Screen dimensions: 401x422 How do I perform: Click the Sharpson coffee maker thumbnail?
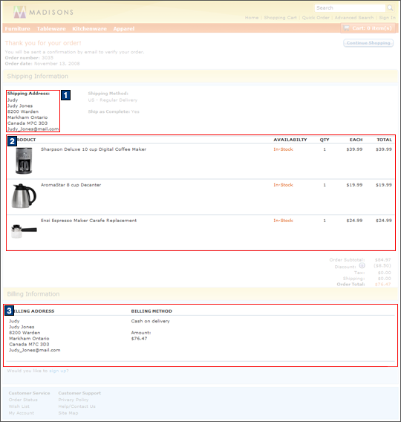click(x=24, y=160)
